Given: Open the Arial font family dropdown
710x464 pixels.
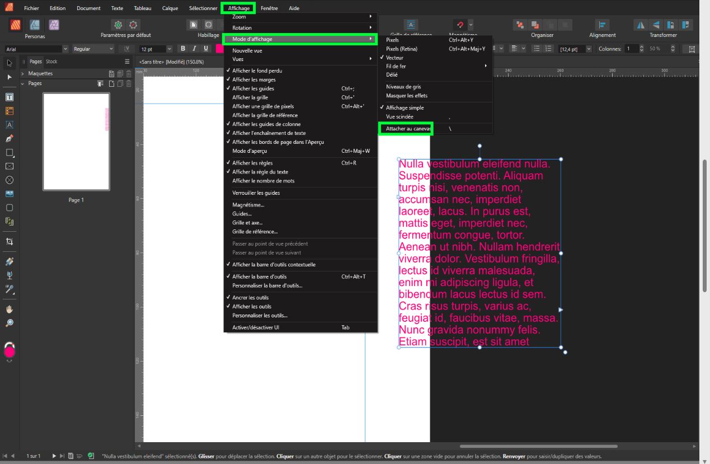Looking at the screenshot, I should (x=65, y=49).
